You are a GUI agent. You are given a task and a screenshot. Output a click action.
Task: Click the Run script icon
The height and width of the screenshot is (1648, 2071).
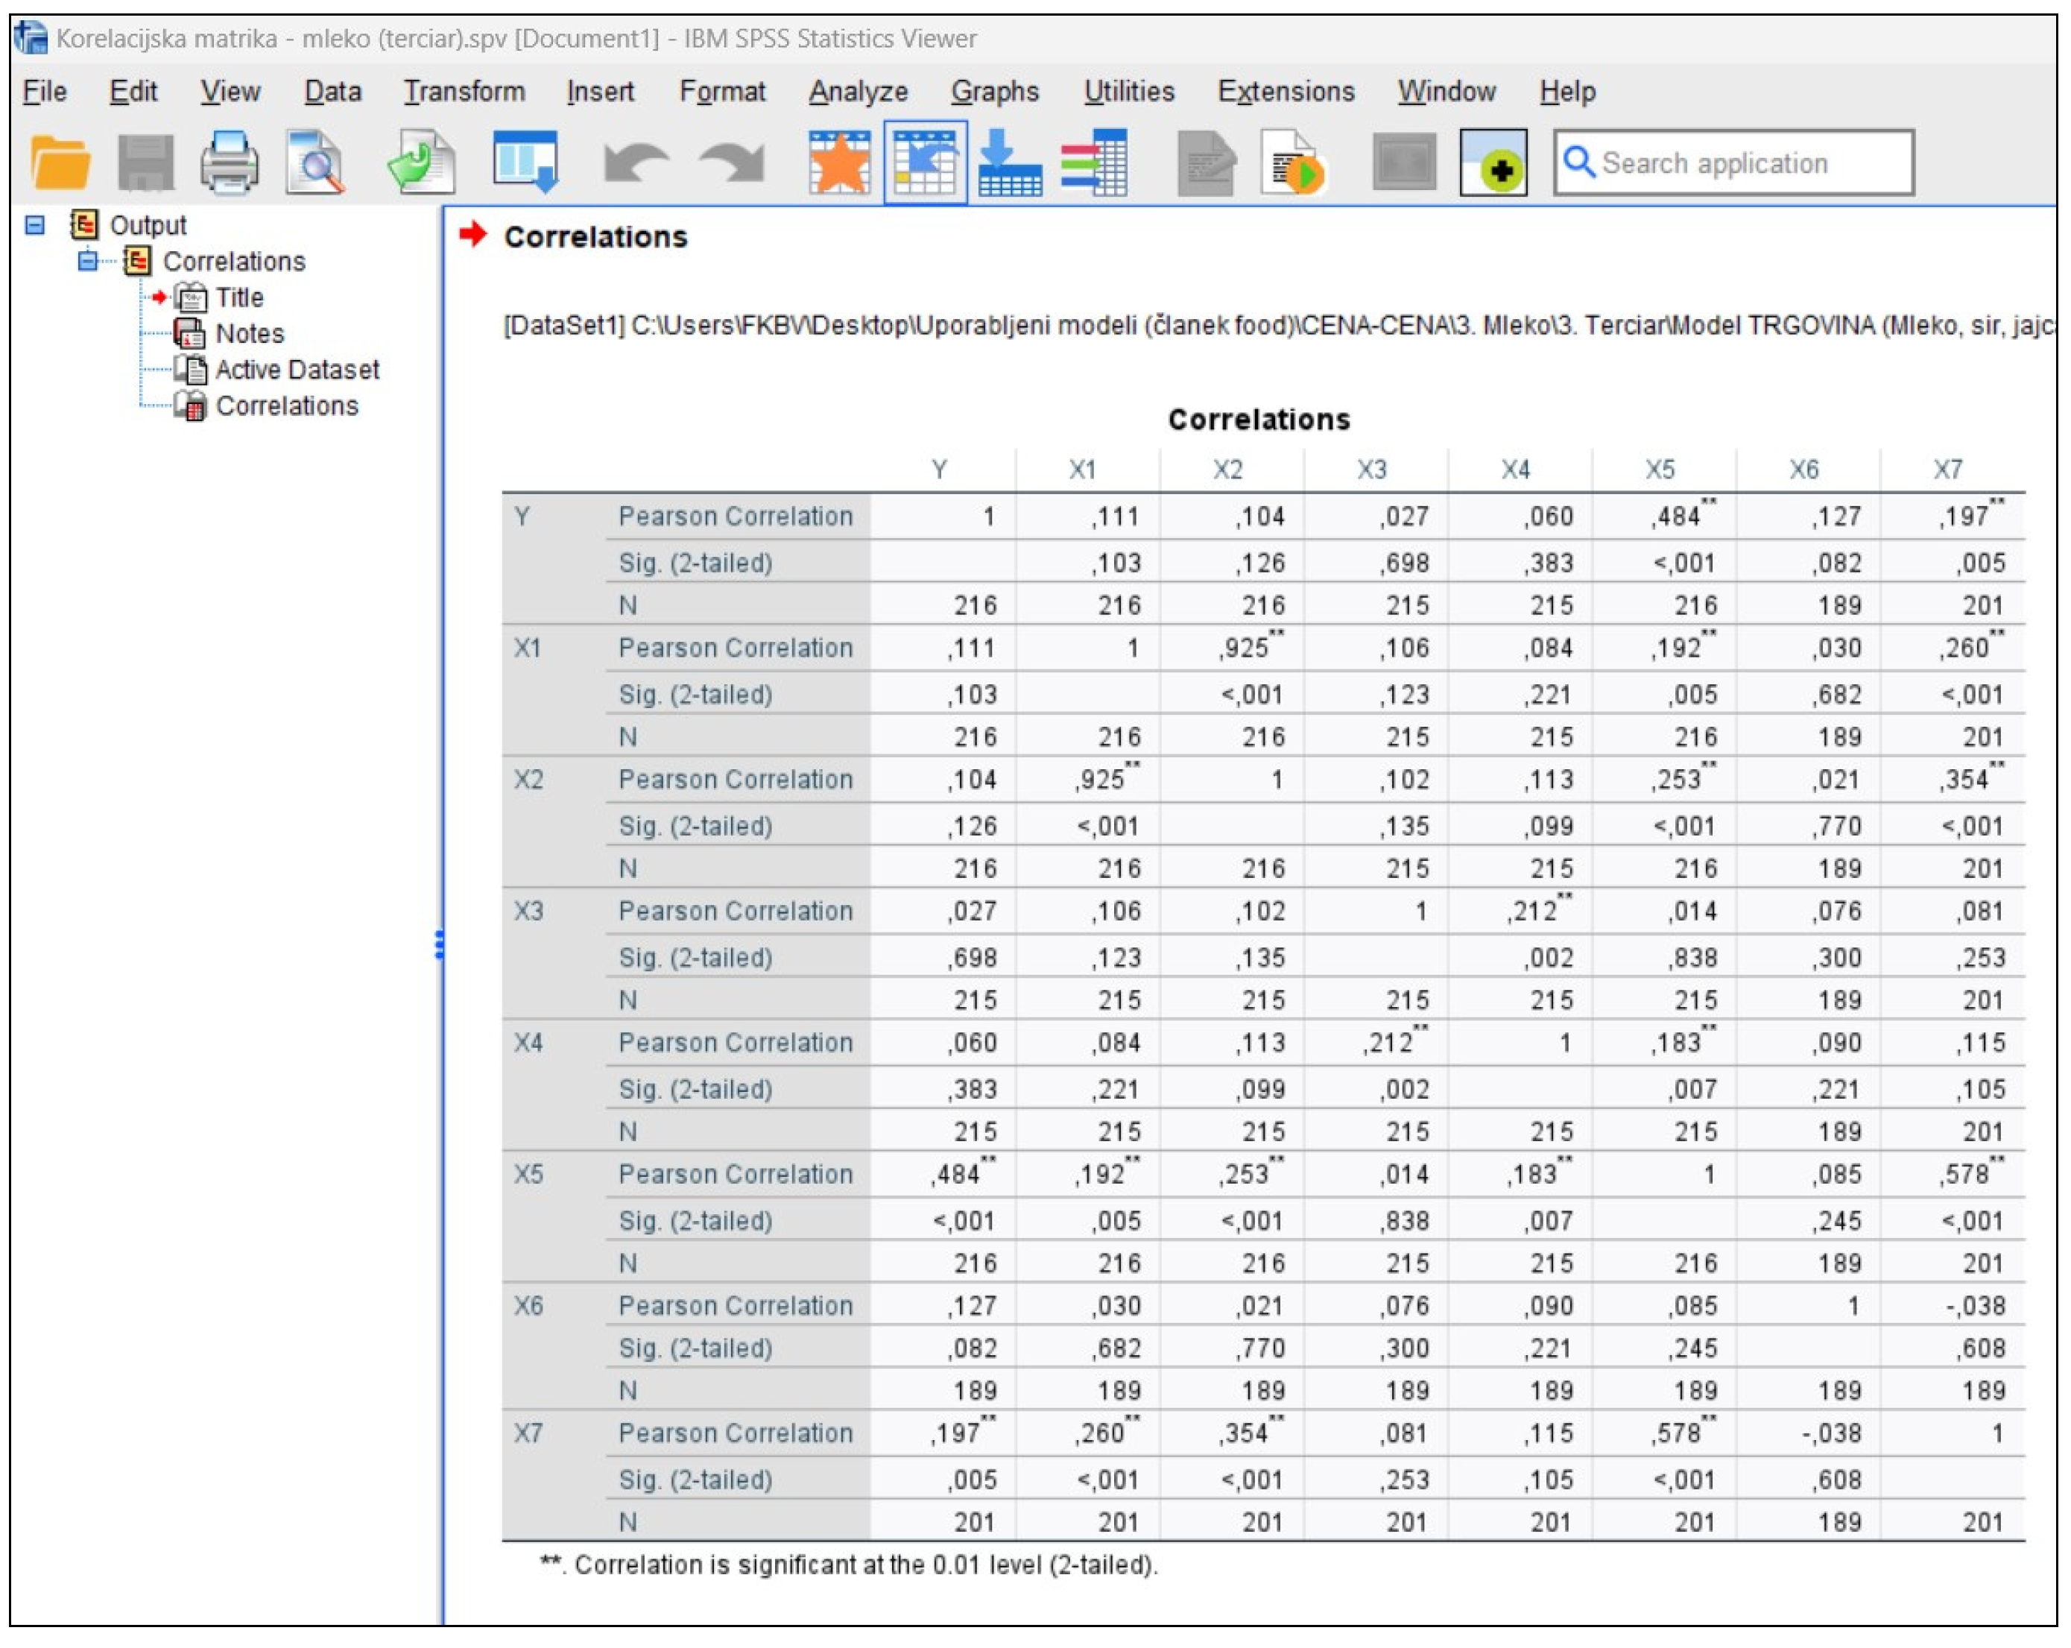(x=1294, y=162)
